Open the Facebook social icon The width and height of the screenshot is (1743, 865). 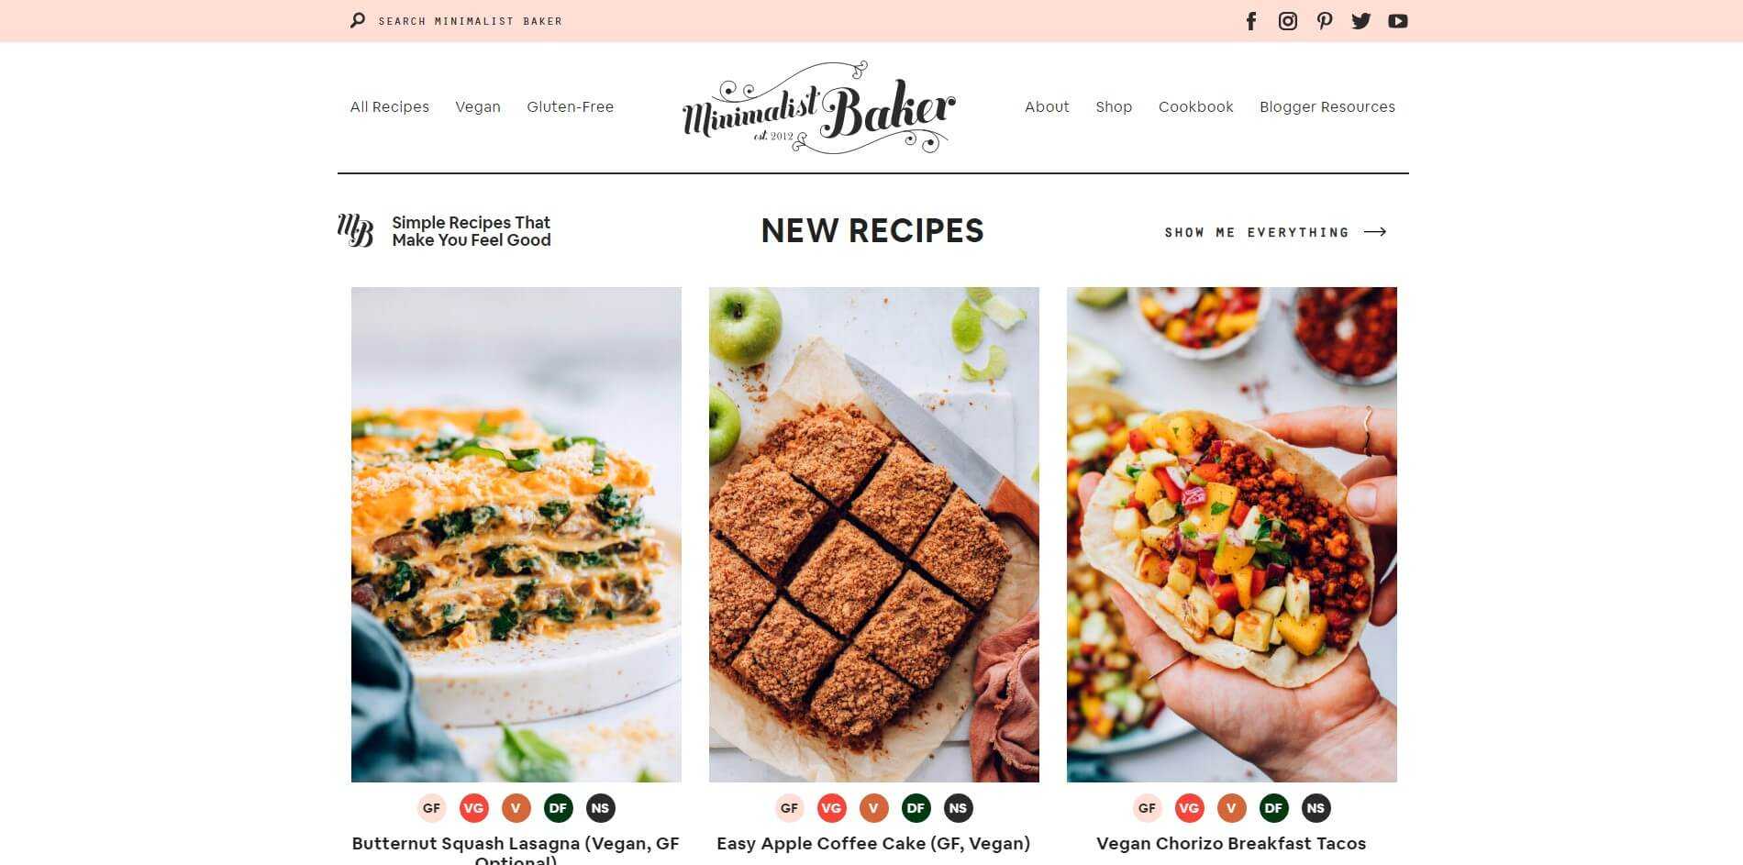coord(1251,21)
